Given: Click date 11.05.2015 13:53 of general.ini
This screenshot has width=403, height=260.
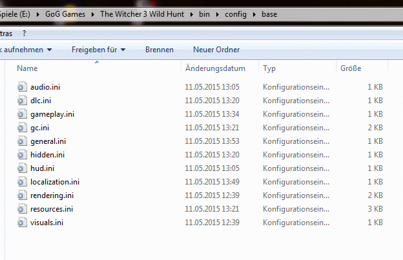Looking at the screenshot, I should pyautogui.click(x=212, y=141).
